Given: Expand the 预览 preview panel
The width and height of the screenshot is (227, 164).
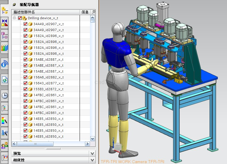Looking at the screenshot, I should tap(92, 153).
